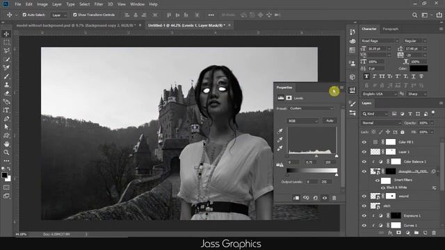Select the Eraser tool
Image resolution: width=445 pixels, height=250 pixels.
[6, 93]
